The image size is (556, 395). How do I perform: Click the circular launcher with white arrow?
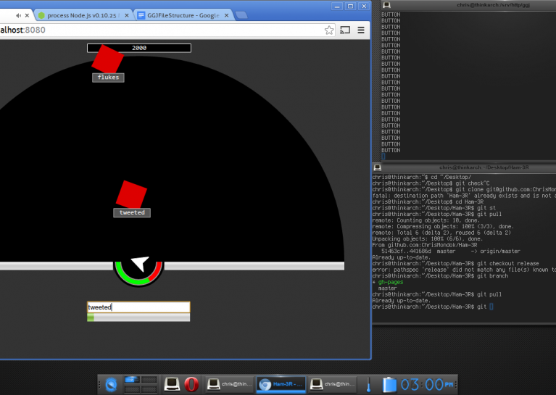pos(138,267)
